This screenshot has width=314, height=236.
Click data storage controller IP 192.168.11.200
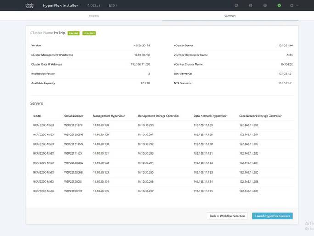249,125
